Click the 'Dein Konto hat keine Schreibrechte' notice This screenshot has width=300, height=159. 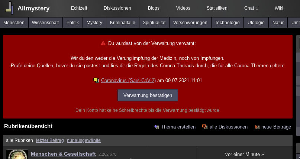(x=148, y=110)
